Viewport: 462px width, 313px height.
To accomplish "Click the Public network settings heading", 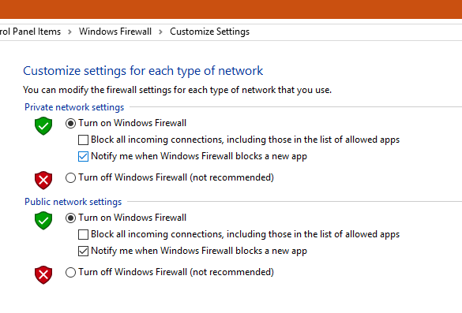I will pos(73,202).
